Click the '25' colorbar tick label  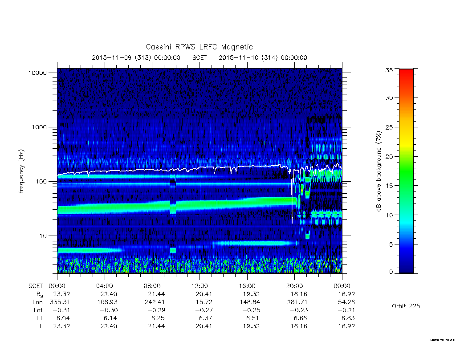click(x=389, y=127)
